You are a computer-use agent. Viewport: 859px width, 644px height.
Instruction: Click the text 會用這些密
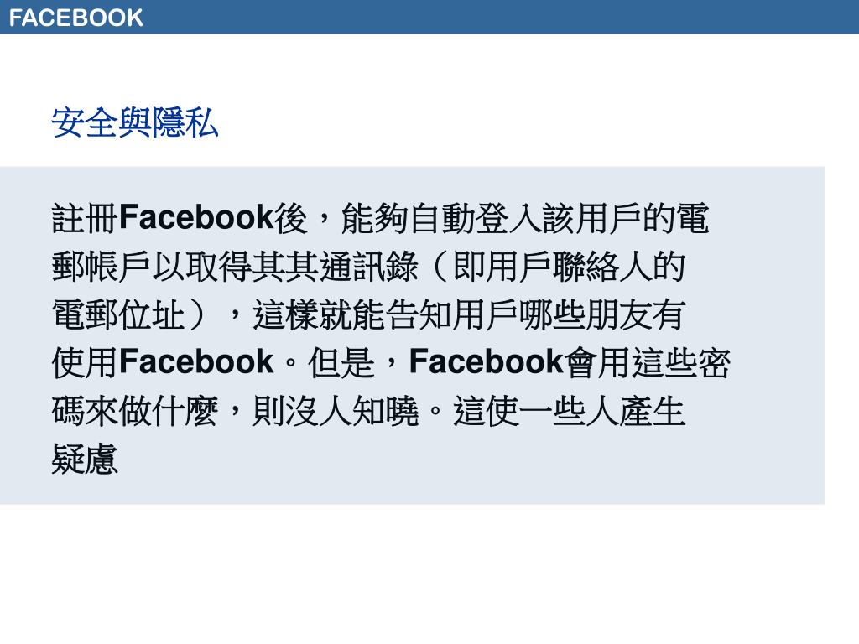[x=647, y=362]
